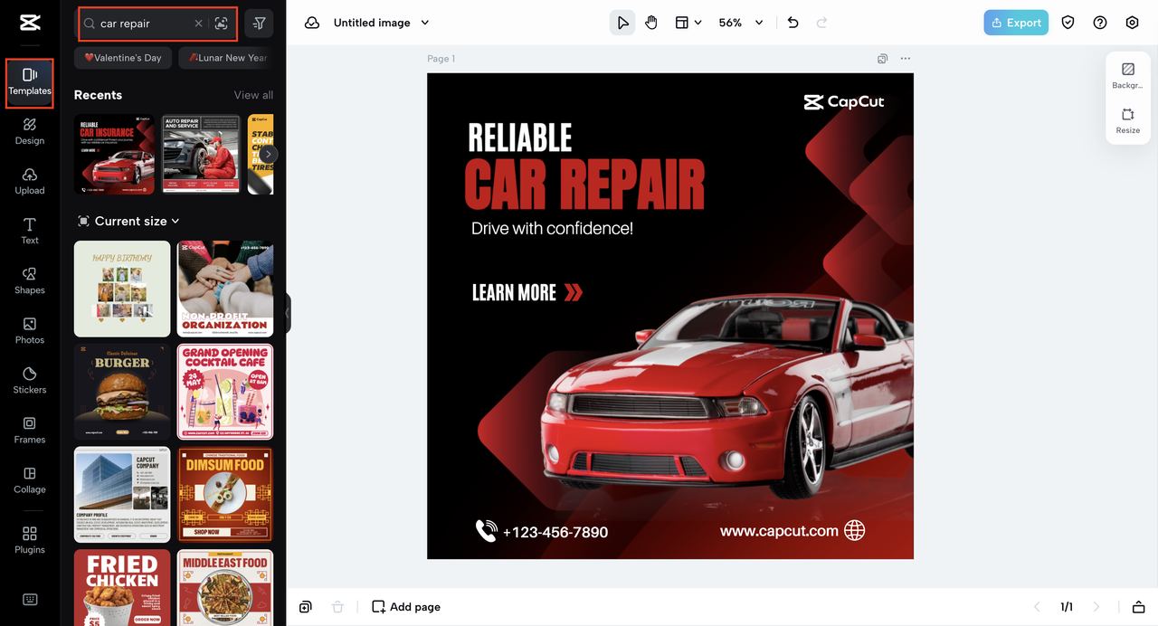Click the CapCut logo on canvas

point(844,102)
